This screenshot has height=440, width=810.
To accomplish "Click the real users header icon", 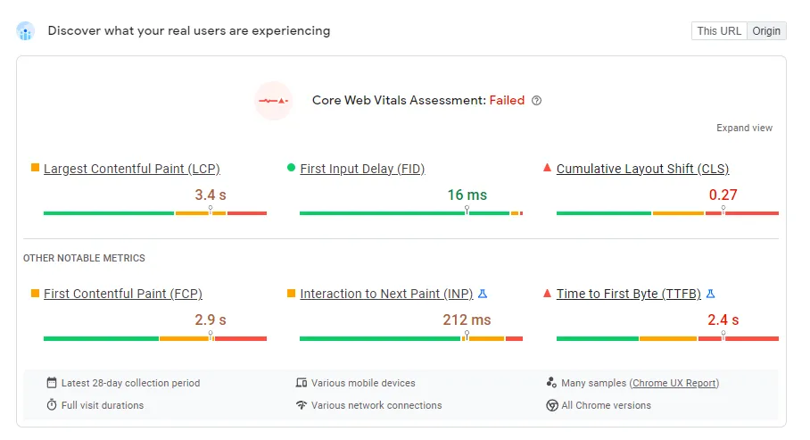I will (x=26, y=32).
